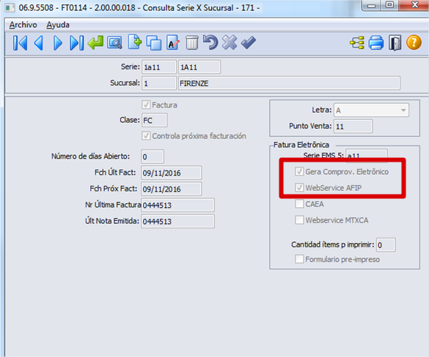Click the Serie description field 1A11
The height and width of the screenshot is (357, 429).
coord(199,67)
